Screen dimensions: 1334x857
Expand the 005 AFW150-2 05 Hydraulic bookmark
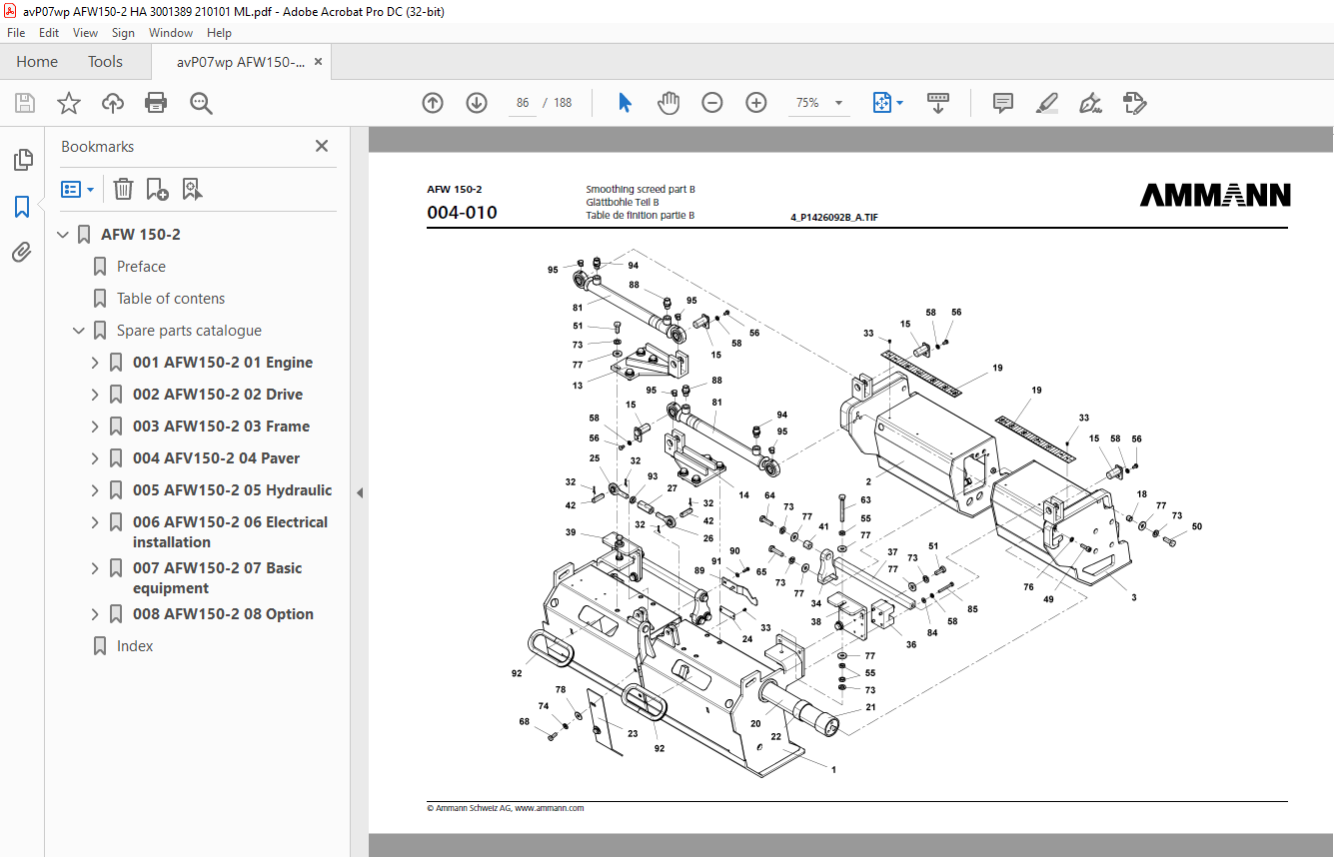pyautogui.click(x=96, y=490)
